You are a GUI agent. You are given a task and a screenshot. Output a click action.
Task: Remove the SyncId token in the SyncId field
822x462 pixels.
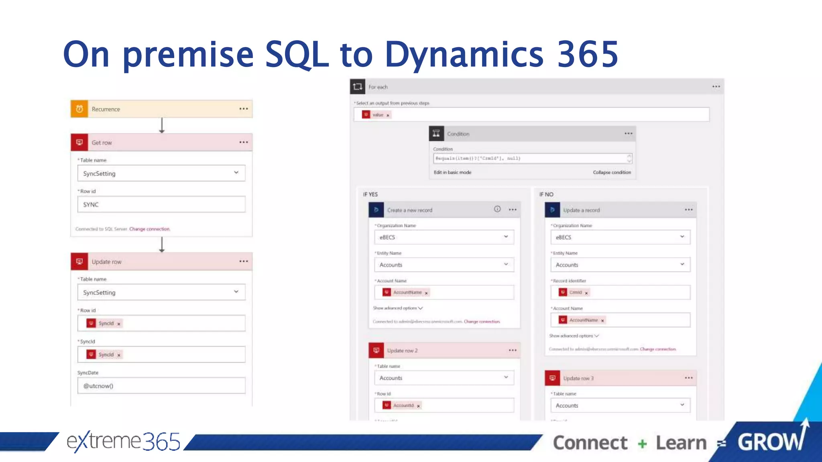119,355
